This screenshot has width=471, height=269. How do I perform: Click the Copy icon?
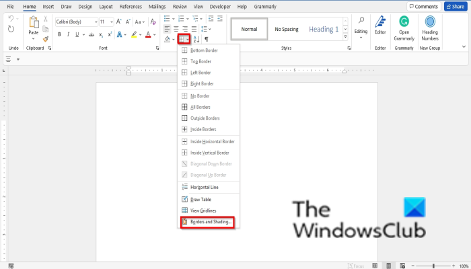point(45,29)
